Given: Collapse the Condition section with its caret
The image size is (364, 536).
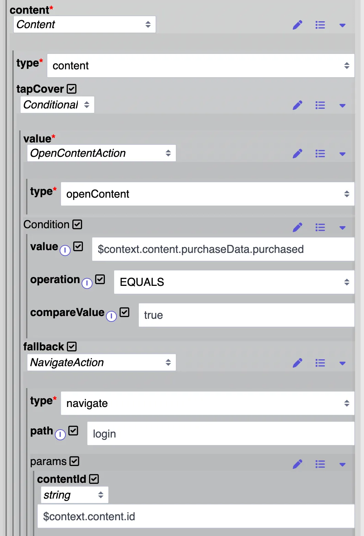Looking at the screenshot, I should [x=342, y=228].
